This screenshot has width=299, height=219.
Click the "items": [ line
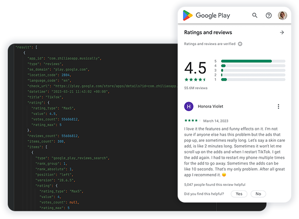pyautogui.click(x=37, y=147)
